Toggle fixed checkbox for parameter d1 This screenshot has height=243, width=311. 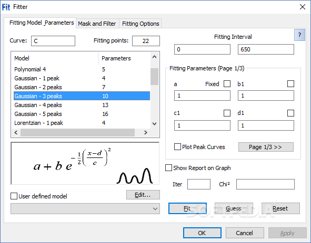(290, 113)
